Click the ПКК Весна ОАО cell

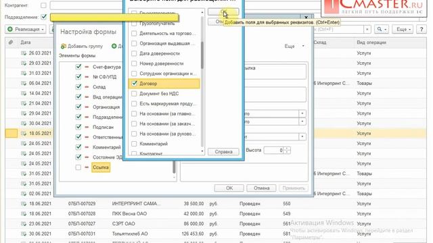pos(129,214)
